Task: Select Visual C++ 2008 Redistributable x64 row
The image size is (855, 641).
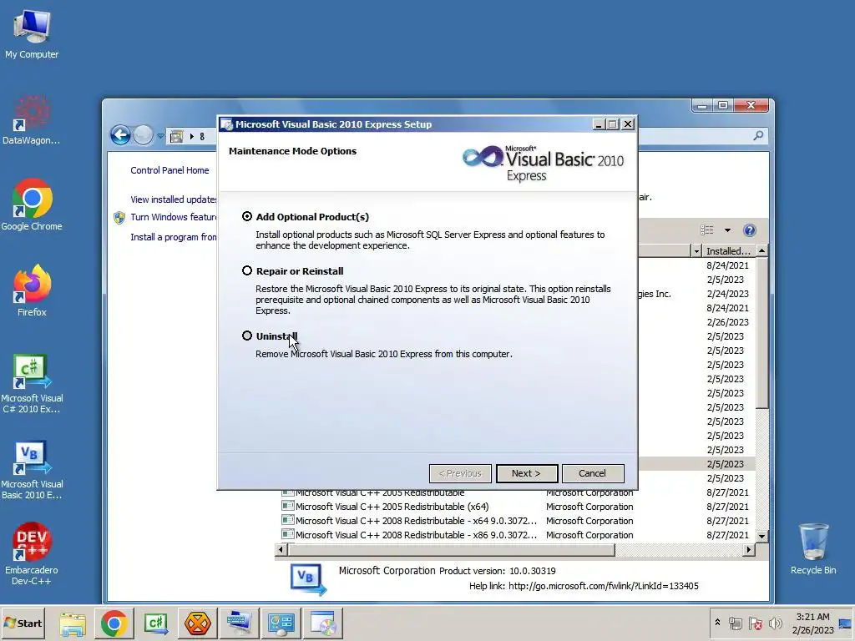Action: [x=515, y=521]
